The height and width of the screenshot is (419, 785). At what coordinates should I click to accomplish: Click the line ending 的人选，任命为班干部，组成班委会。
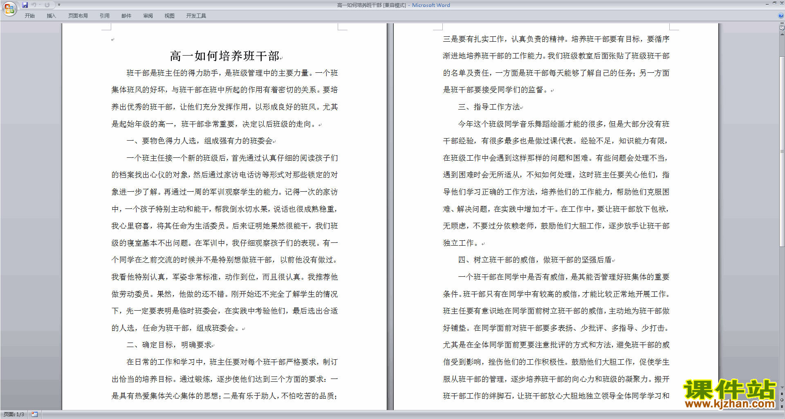(177, 328)
